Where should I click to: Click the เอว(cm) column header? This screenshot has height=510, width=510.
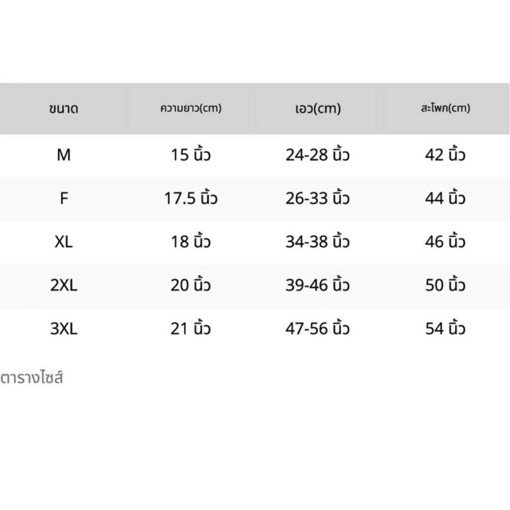[318, 109]
